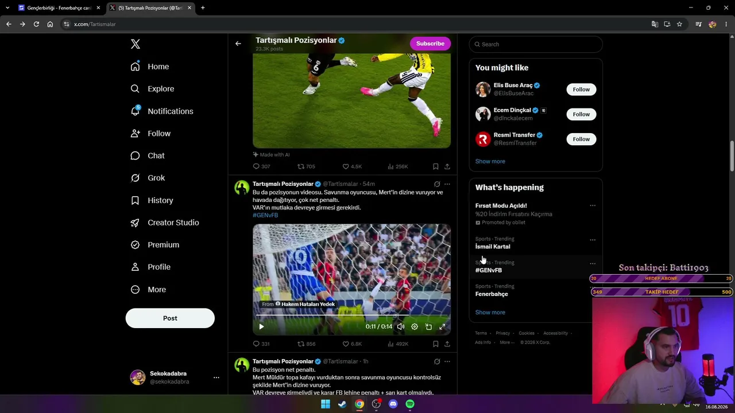Screen dimensions: 735x413
Task: Open the İsmail Kartal trending topic
Action: point(493,247)
